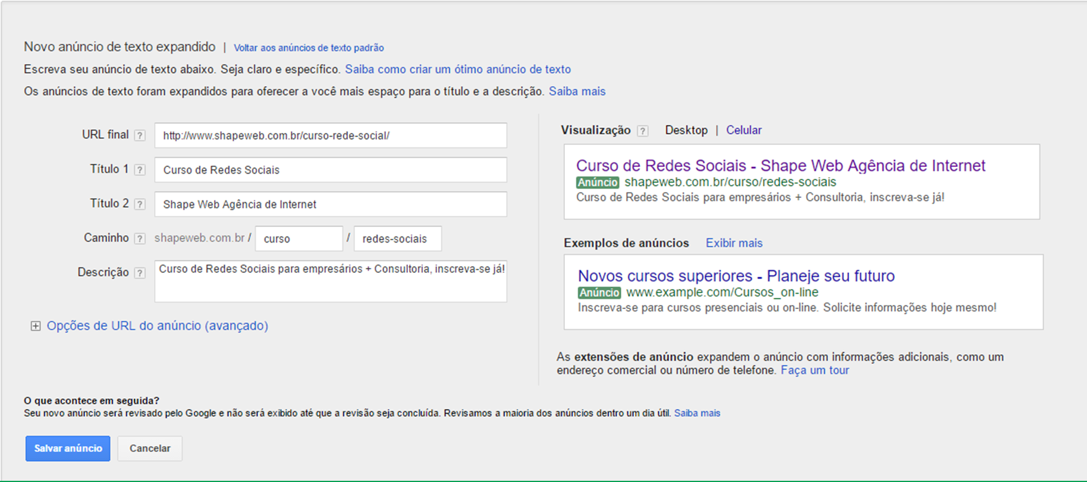The width and height of the screenshot is (1087, 482).
Task: Click help icon next to Descrição
Action: [x=140, y=273]
